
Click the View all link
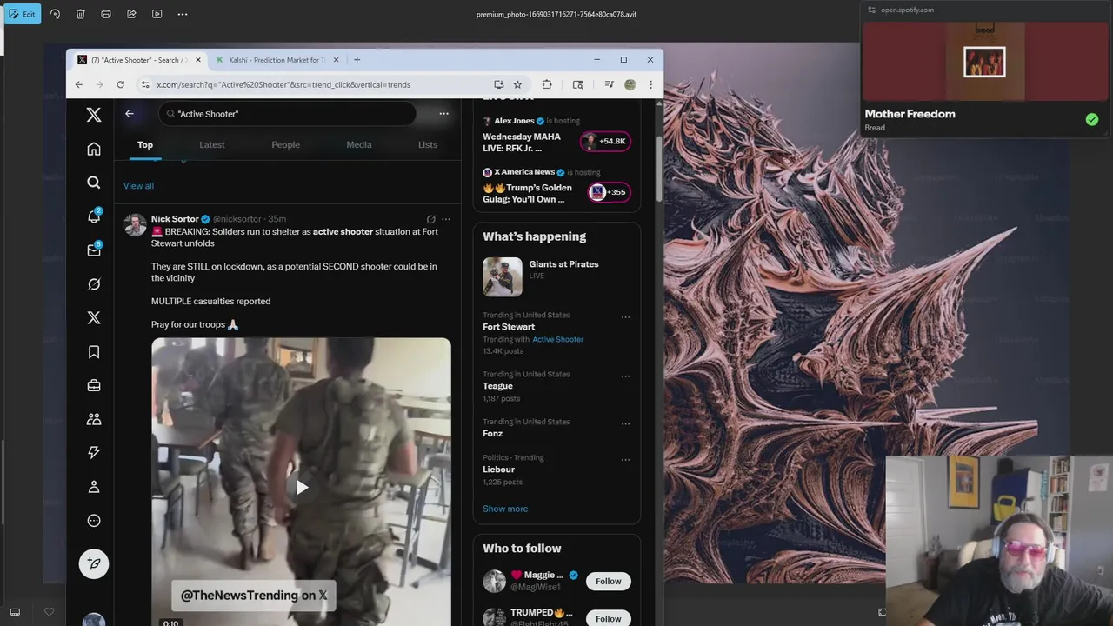(138, 186)
